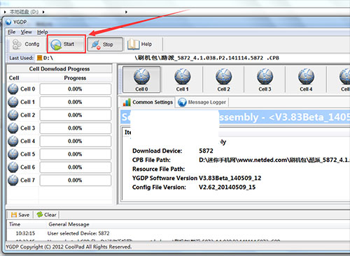Open the Help menu

tap(43, 32)
